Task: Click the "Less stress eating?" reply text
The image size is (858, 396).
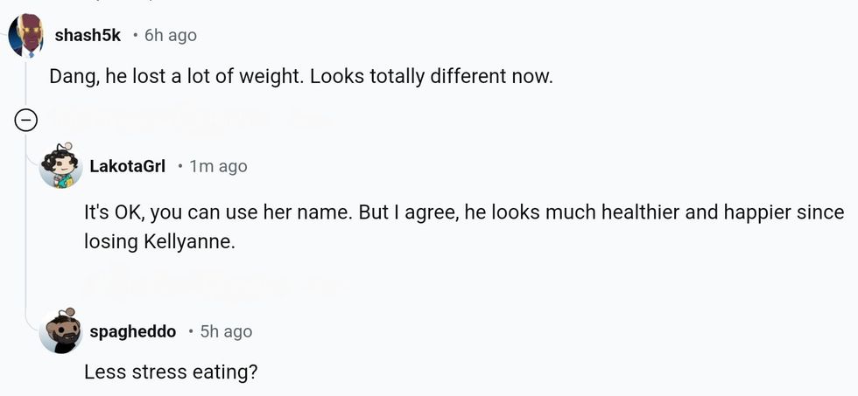Action: [171, 372]
